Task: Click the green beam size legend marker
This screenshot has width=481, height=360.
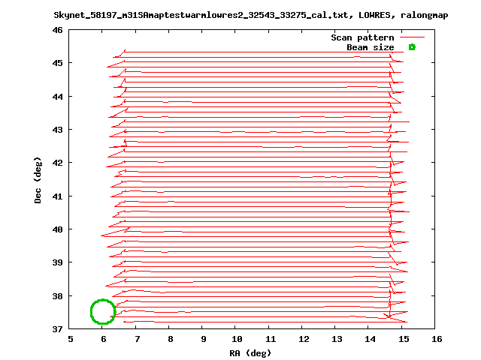Action: (x=412, y=47)
